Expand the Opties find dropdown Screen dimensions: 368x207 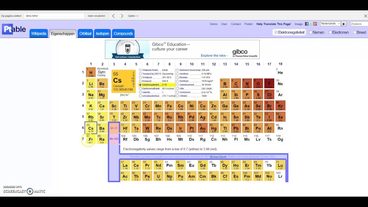tap(133, 16)
